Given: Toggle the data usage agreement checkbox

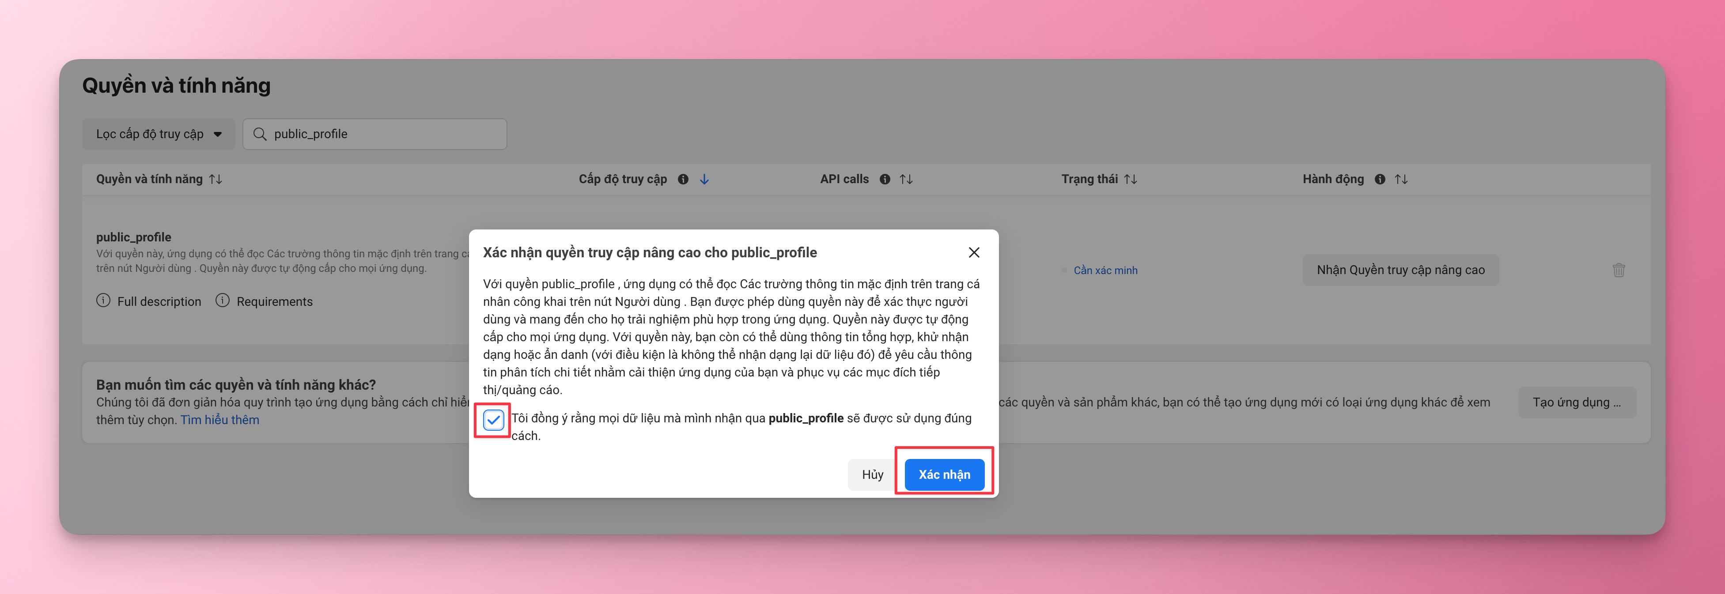Looking at the screenshot, I should [x=493, y=420].
